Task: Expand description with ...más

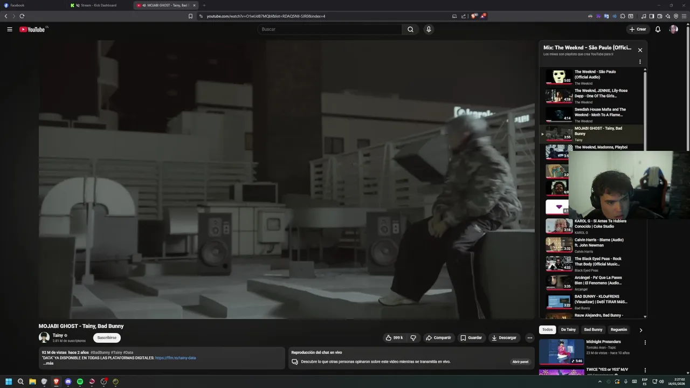Action: coord(48,363)
